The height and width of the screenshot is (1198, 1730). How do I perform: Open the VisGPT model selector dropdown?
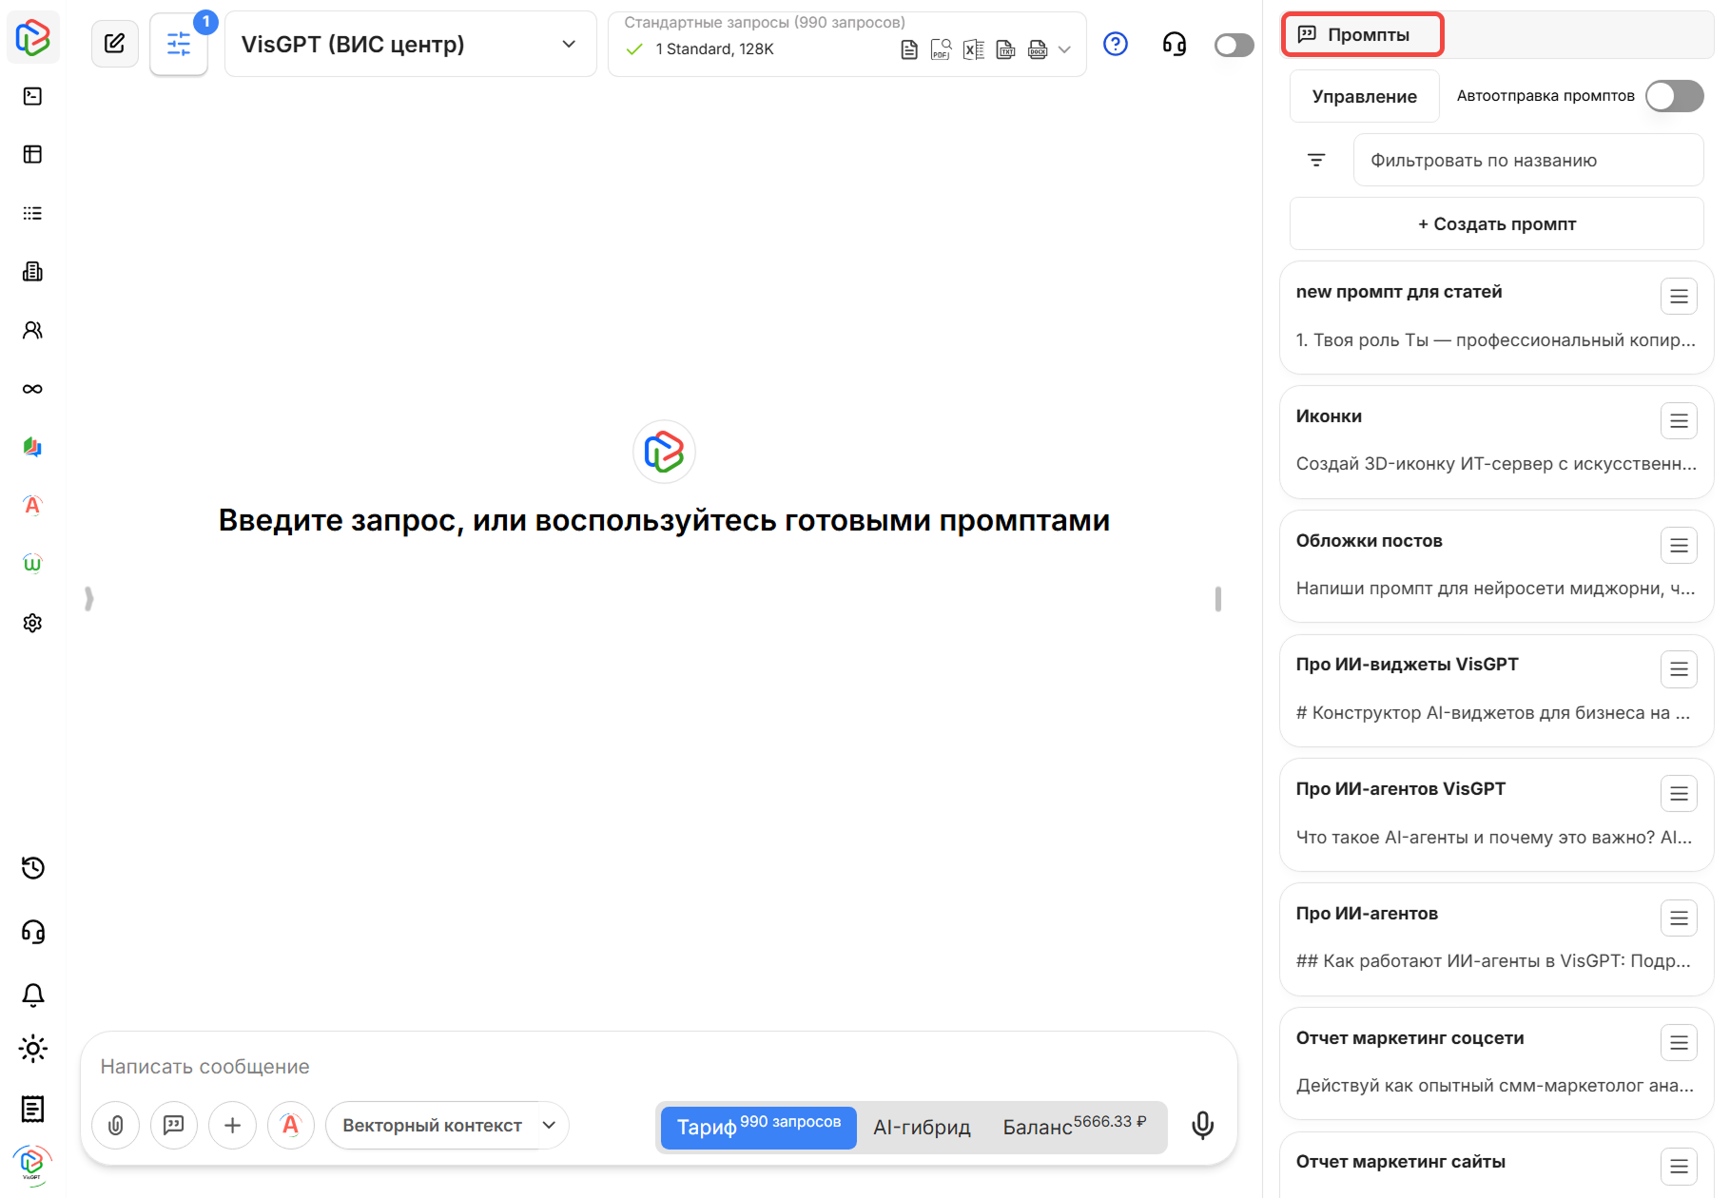click(409, 44)
